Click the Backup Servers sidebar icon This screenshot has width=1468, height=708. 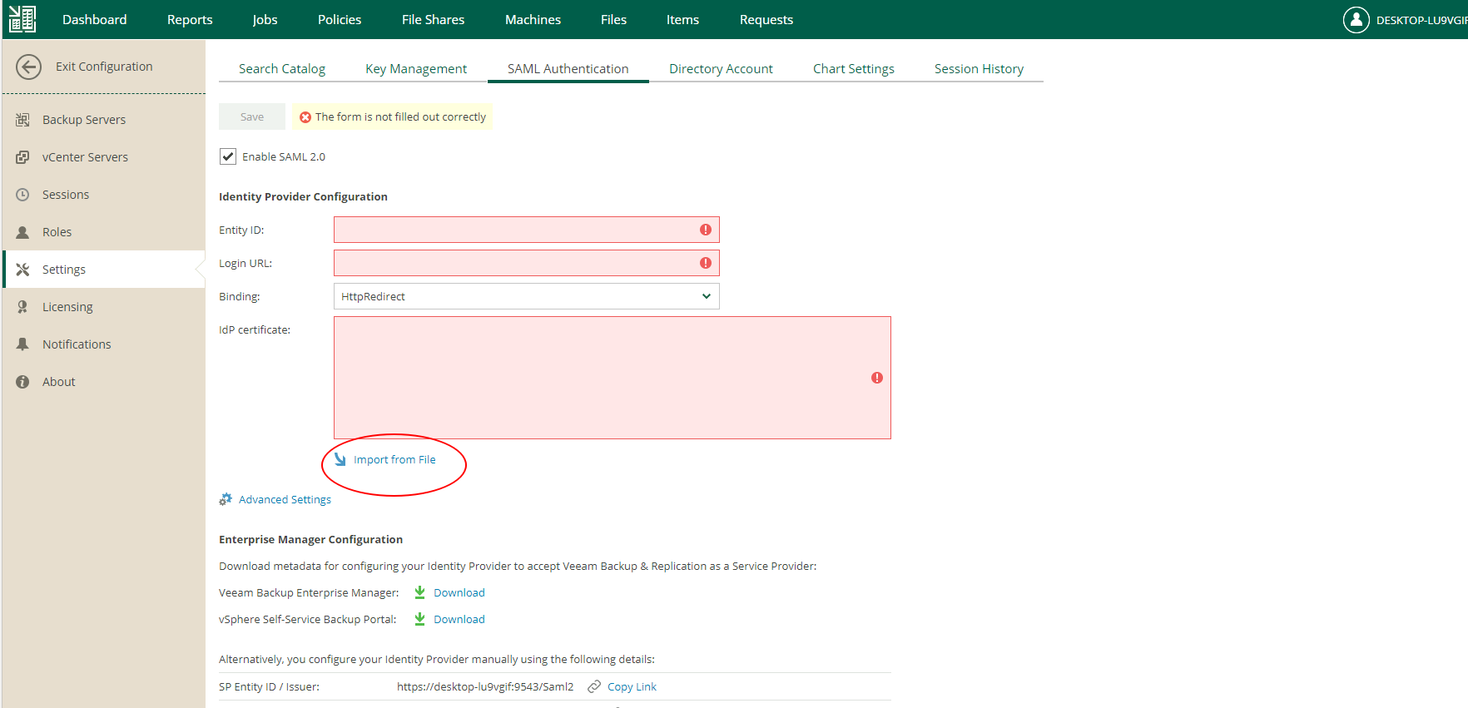[x=22, y=120]
